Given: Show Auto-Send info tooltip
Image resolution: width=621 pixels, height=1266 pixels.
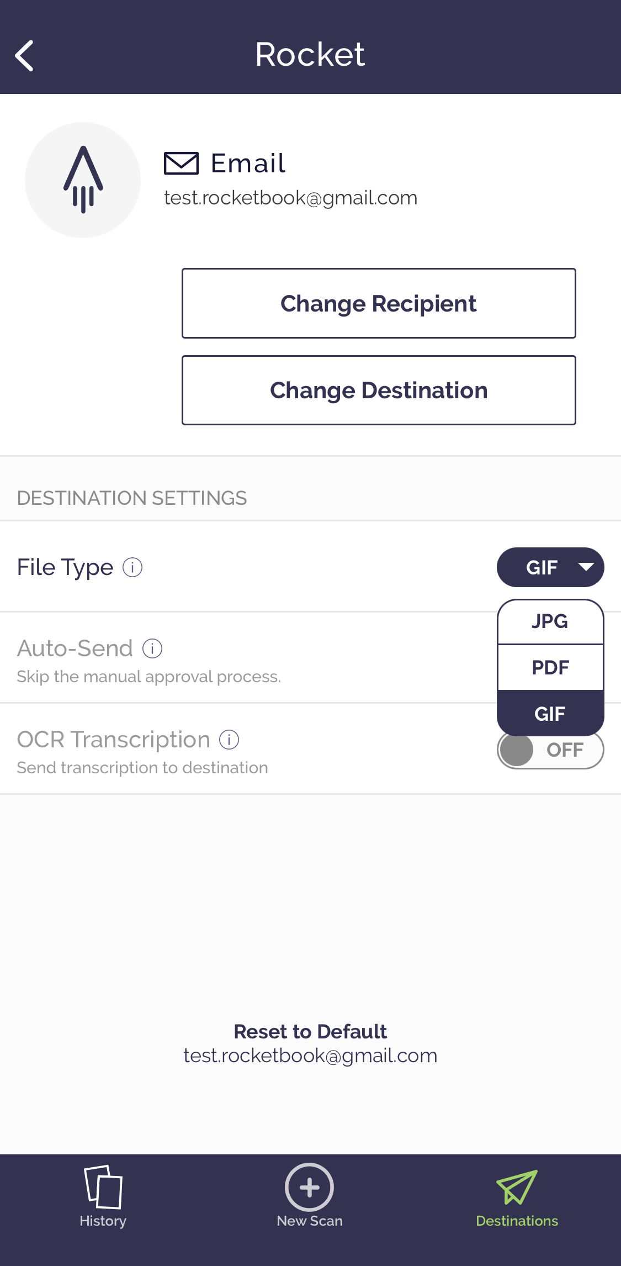Looking at the screenshot, I should [152, 648].
